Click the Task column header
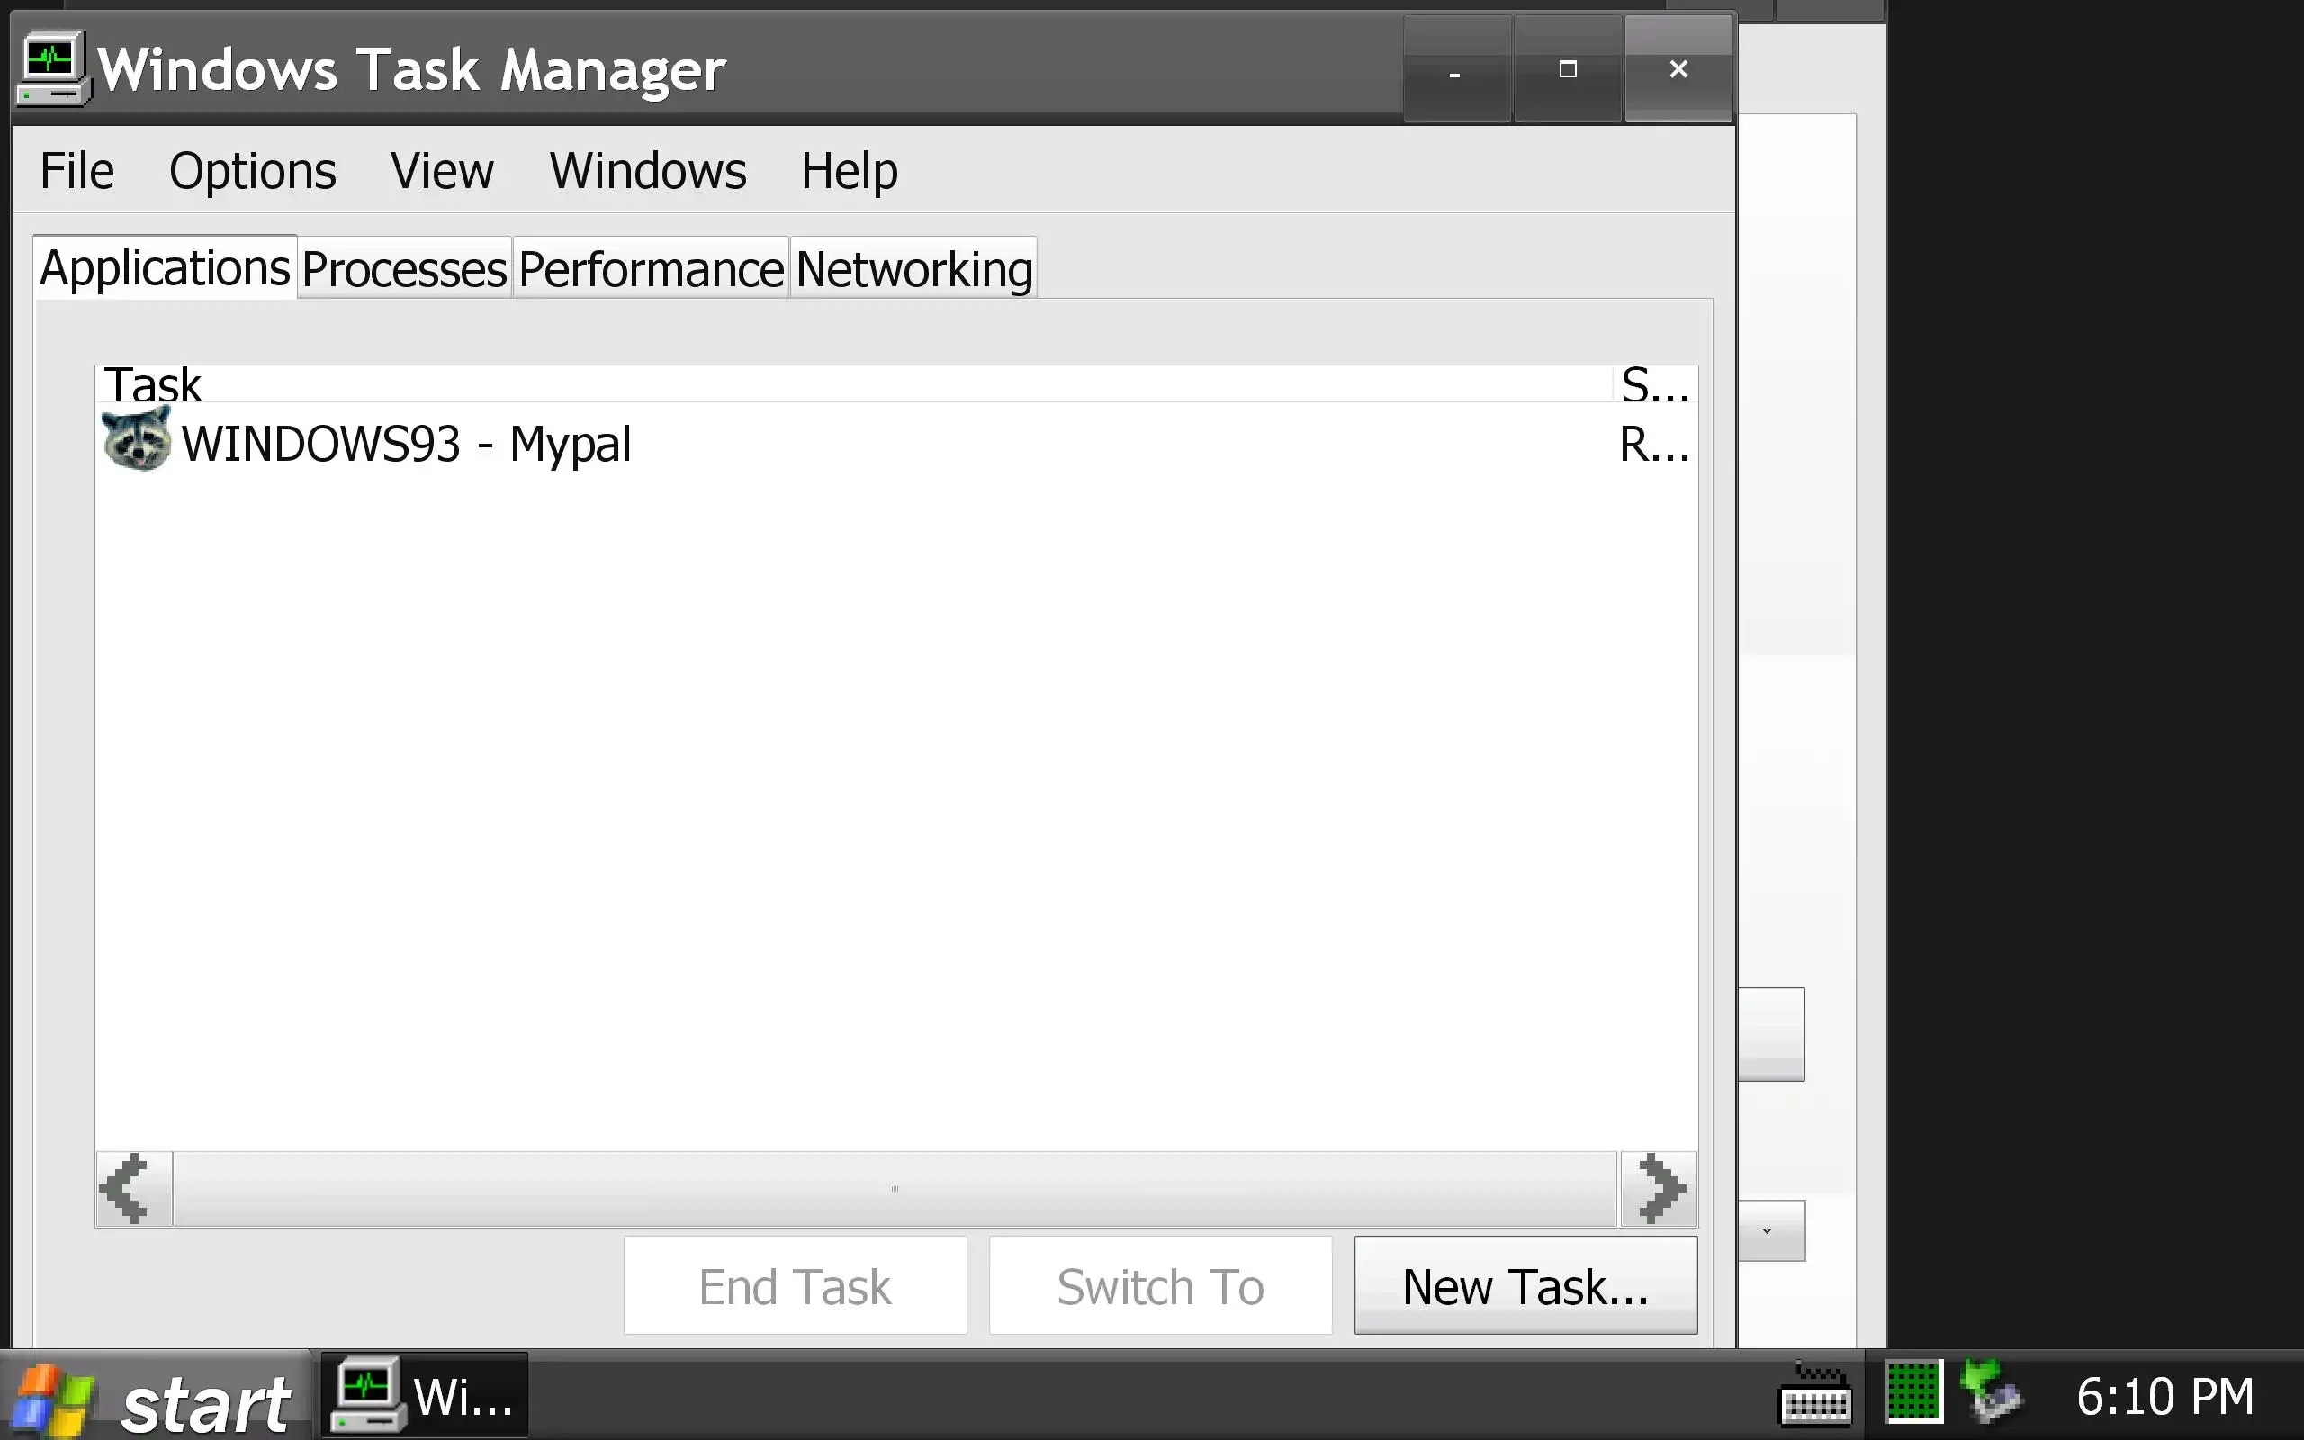Viewport: 2304px width, 1440px height. coord(152,385)
